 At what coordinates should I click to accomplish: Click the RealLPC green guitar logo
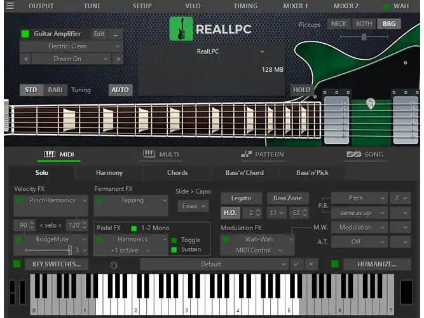pyautogui.click(x=181, y=29)
